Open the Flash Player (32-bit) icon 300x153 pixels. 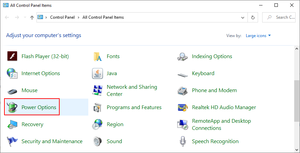tap(12, 56)
